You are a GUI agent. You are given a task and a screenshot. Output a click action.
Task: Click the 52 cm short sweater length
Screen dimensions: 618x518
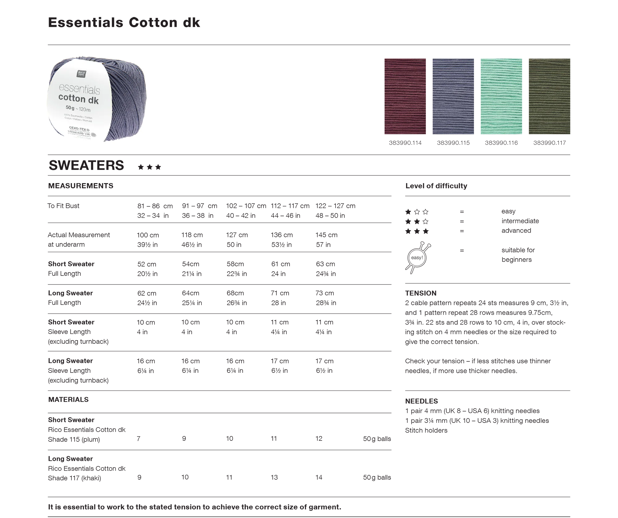[x=147, y=264]
